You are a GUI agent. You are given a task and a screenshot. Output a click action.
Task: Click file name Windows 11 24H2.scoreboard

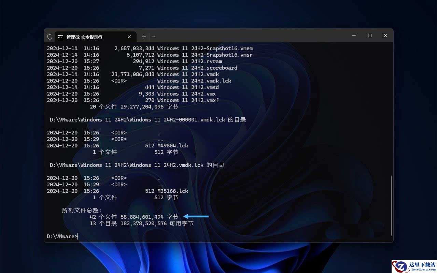197,68
